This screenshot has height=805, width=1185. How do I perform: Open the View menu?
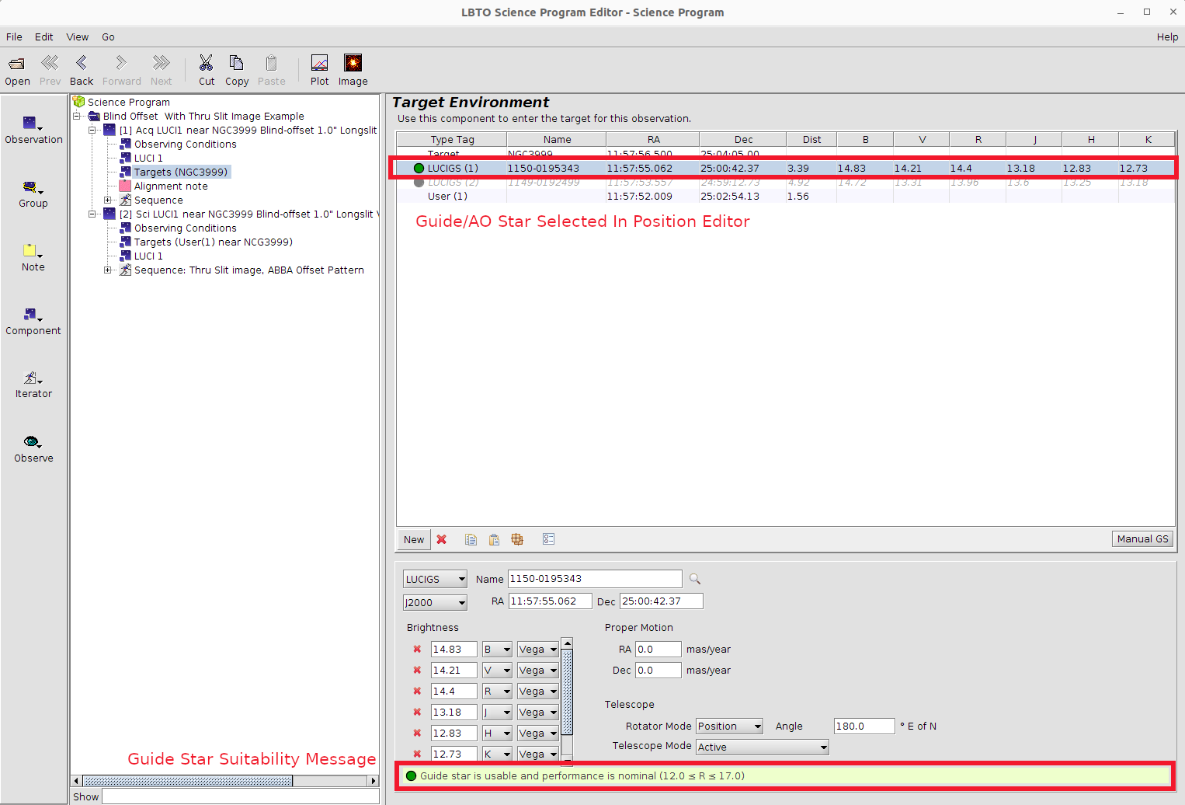77,37
